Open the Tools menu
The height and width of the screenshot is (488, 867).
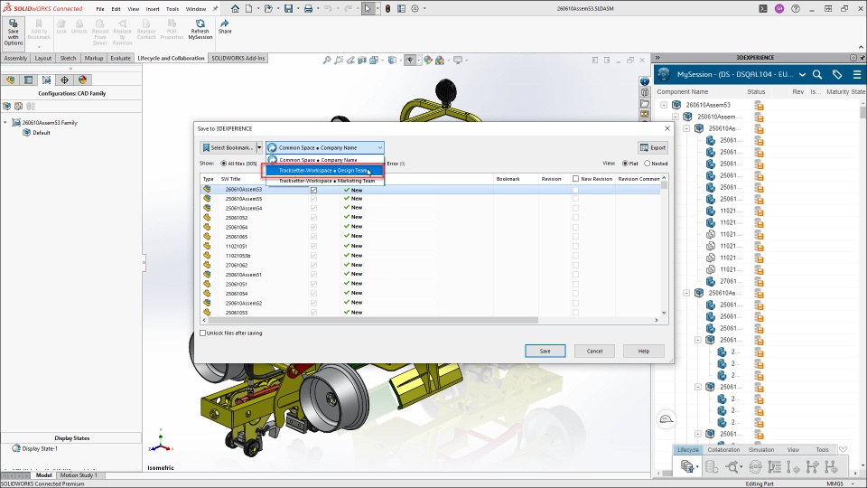click(172, 9)
